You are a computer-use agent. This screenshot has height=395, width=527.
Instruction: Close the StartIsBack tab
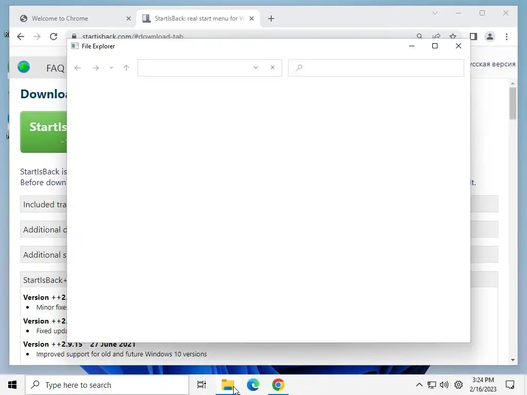[x=252, y=19]
